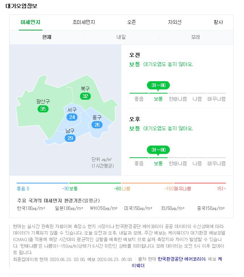Click the 남구 value badge 29
244x277 pixels.
click(x=70, y=138)
